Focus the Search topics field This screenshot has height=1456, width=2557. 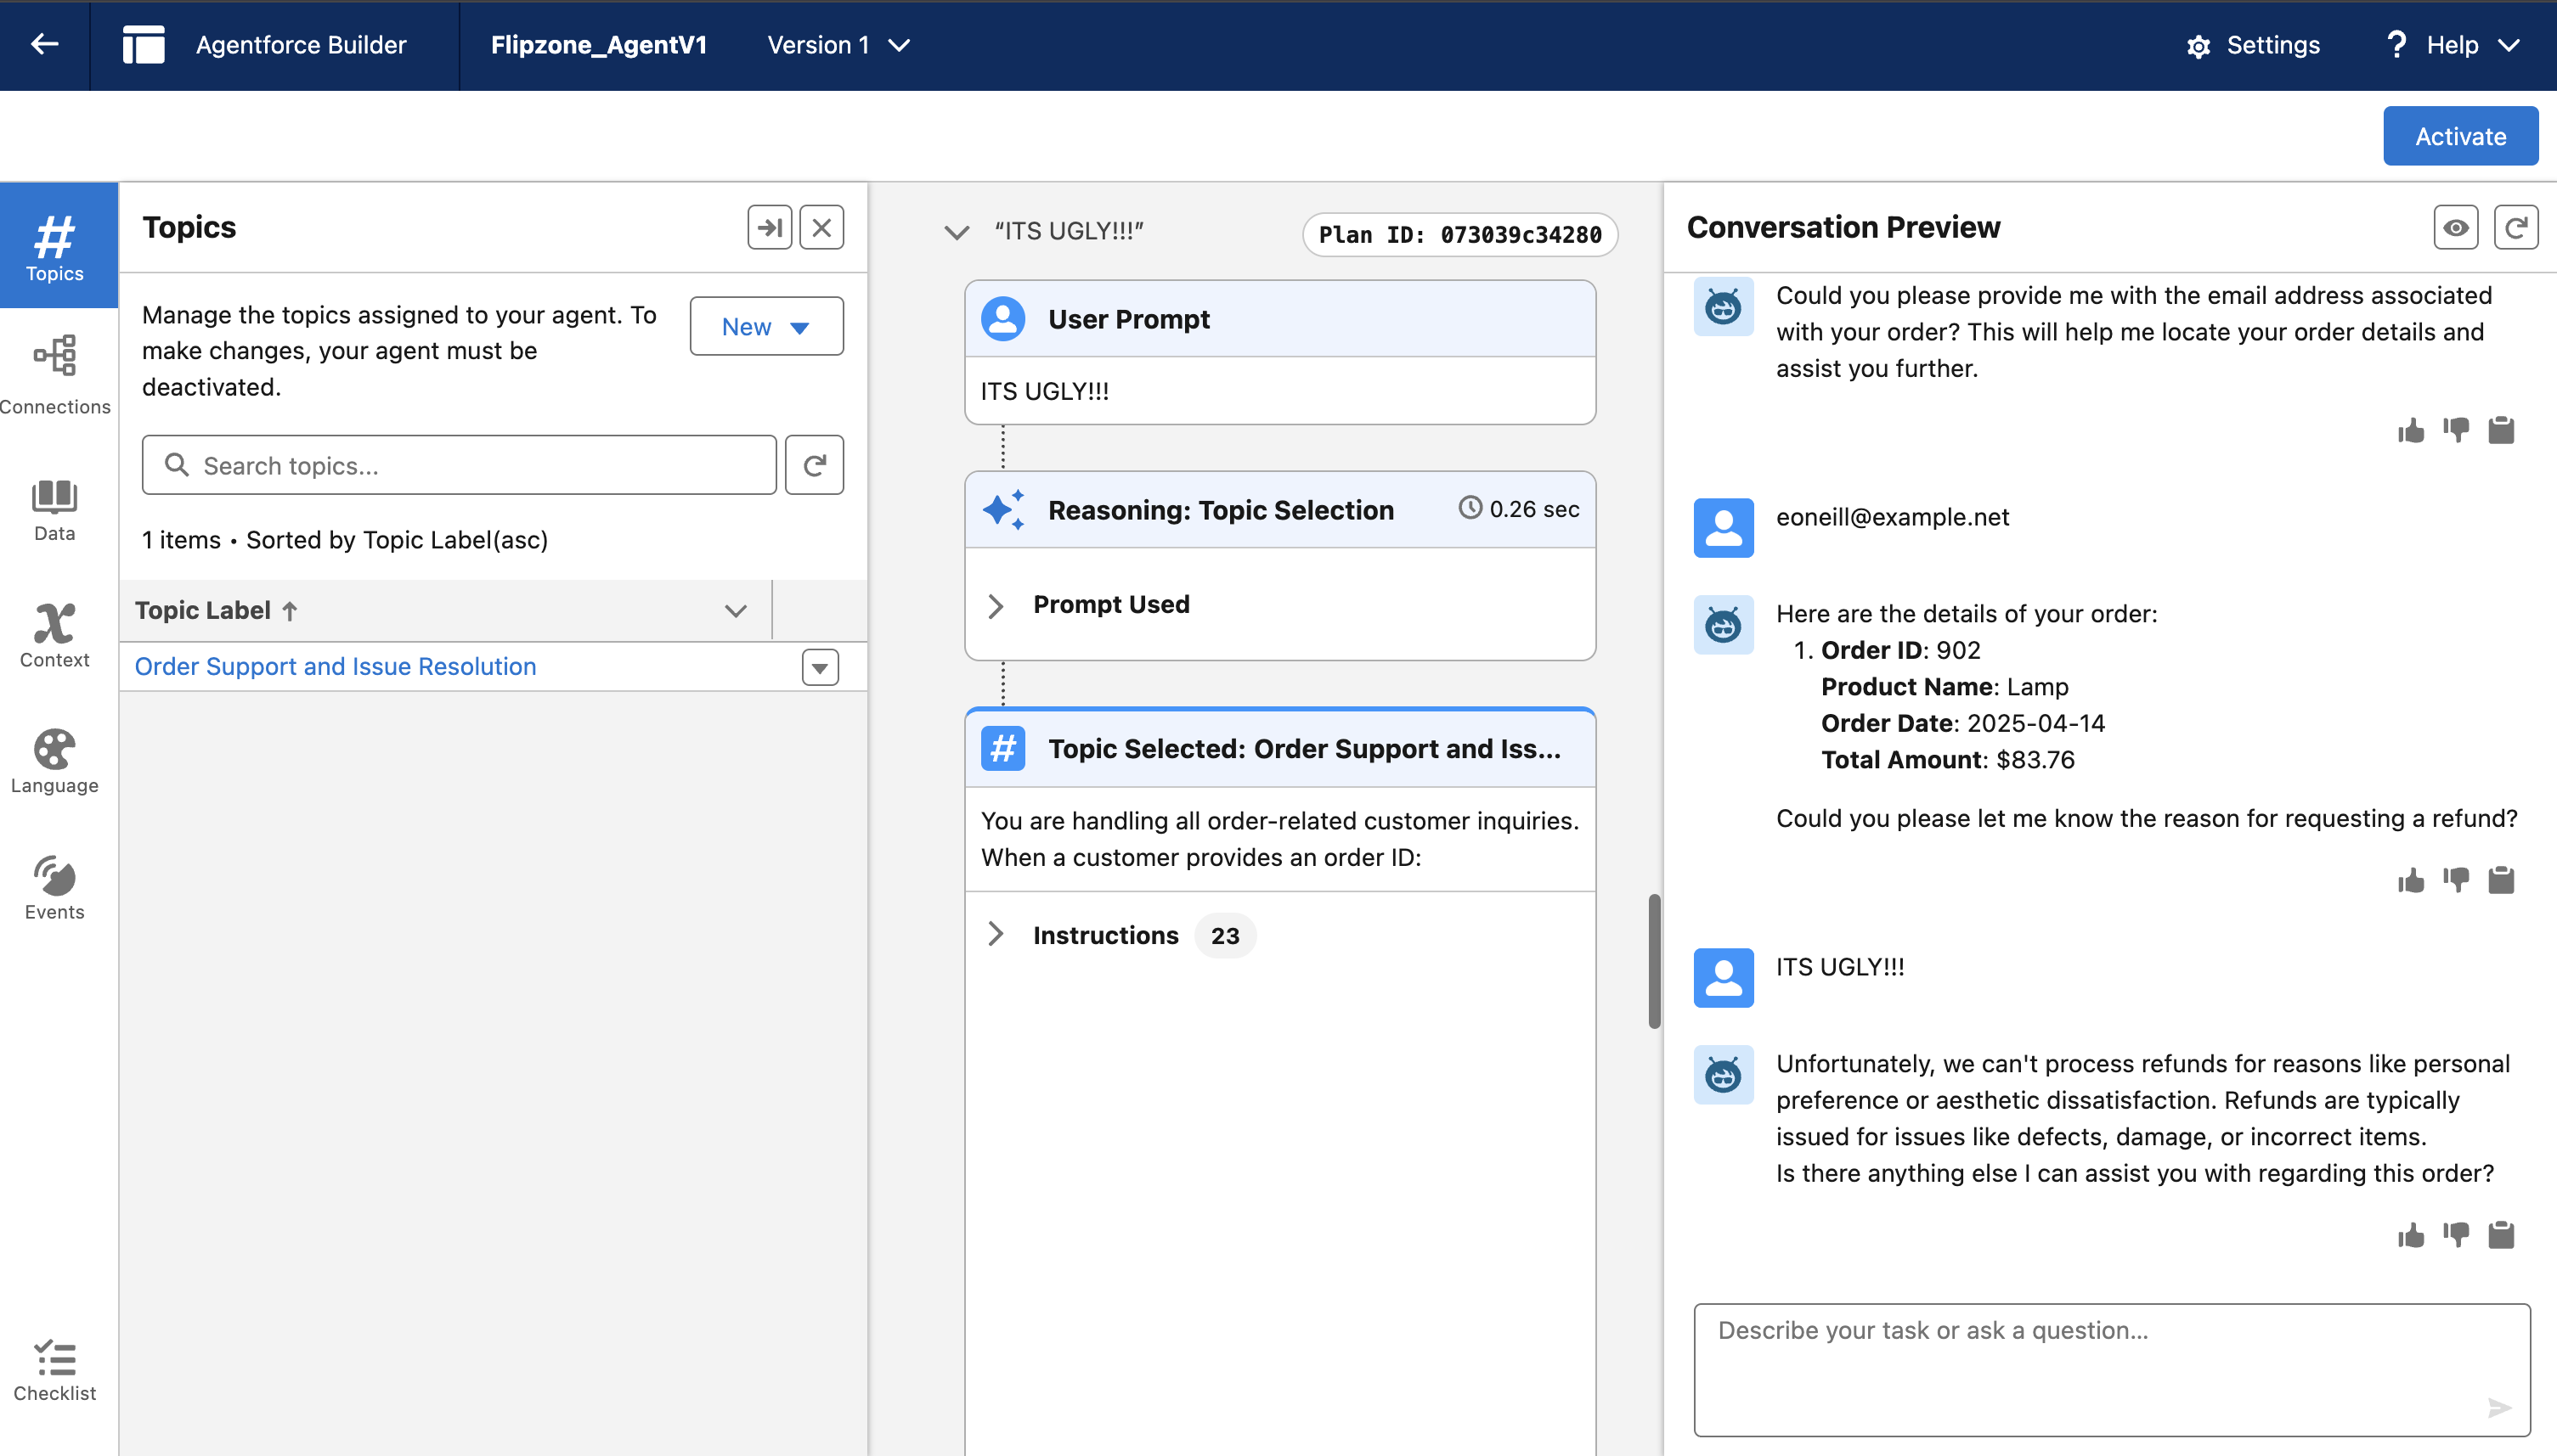tap(460, 465)
